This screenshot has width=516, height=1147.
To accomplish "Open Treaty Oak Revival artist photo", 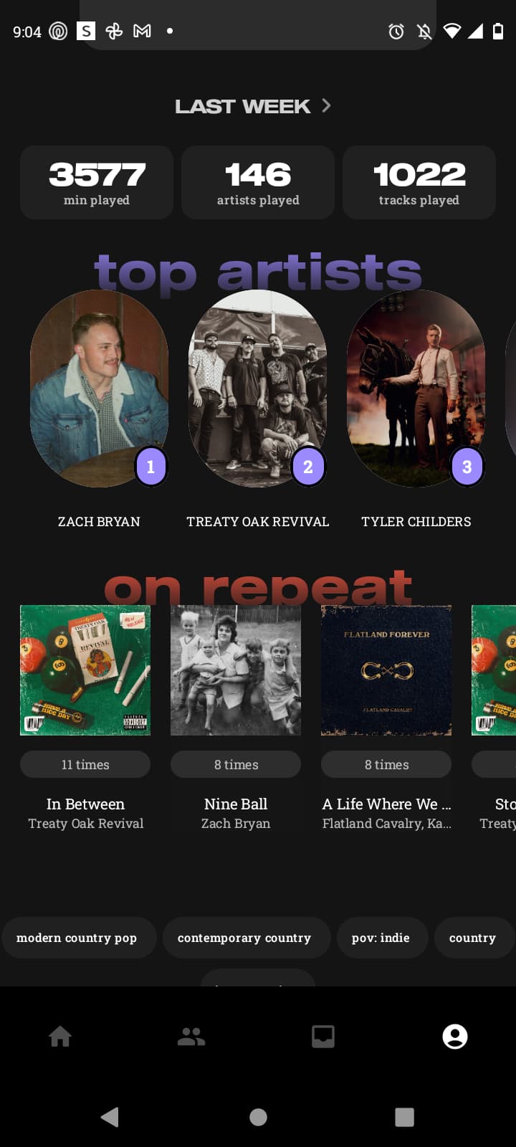I will [x=258, y=389].
